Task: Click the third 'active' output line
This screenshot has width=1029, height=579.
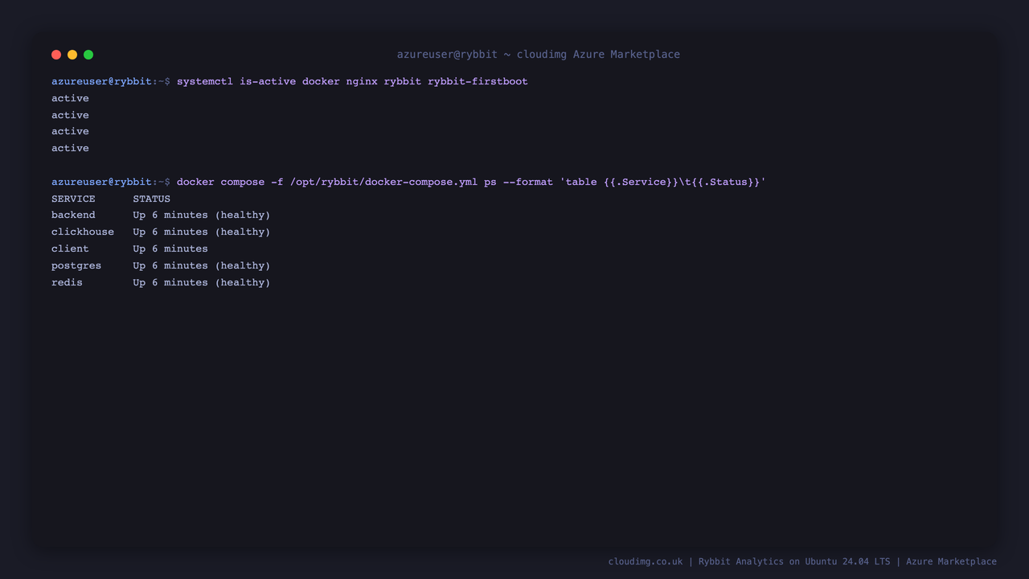Action: click(70, 131)
